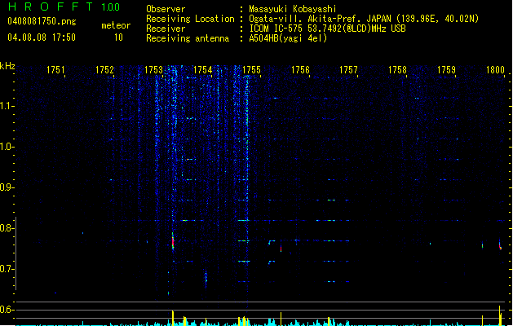Click the 1.1 kHz frequency axis label

[7, 106]
